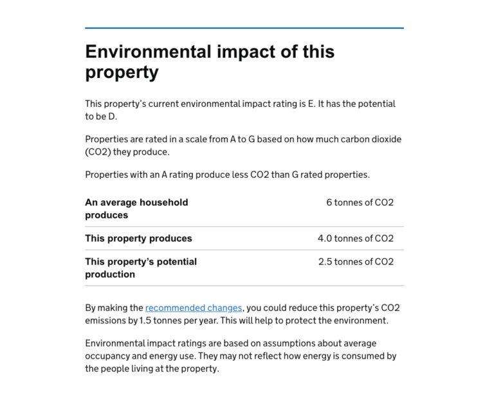Image resolution: width=494 pixels, height=398 pixels.
Task: Select the This property produces label
Action: (x=138, y=238)
